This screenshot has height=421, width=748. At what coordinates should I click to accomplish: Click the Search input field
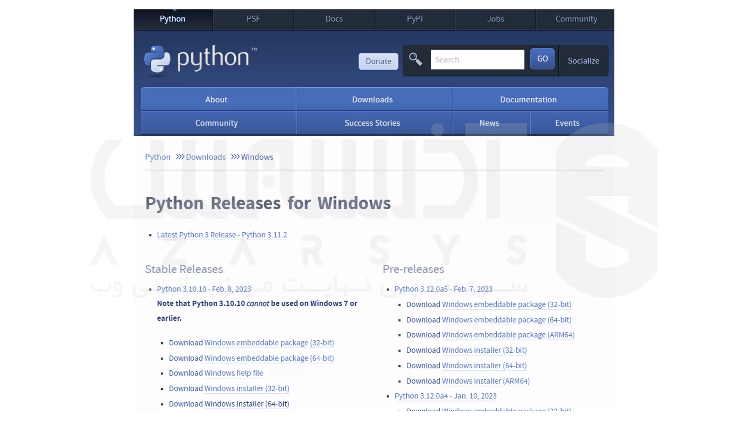(x=477, y=59)
